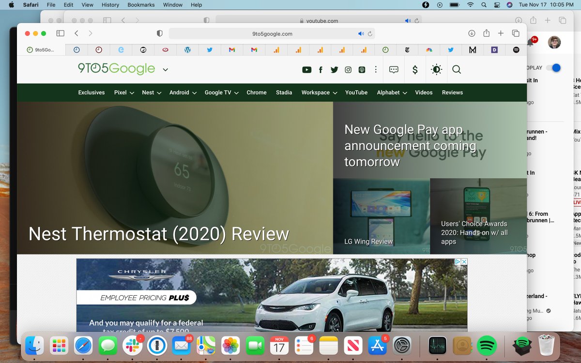The width and height of the screenshot is (581, 363).
Task: Switch to the New York Times tab
Action: tap(407, 49)
